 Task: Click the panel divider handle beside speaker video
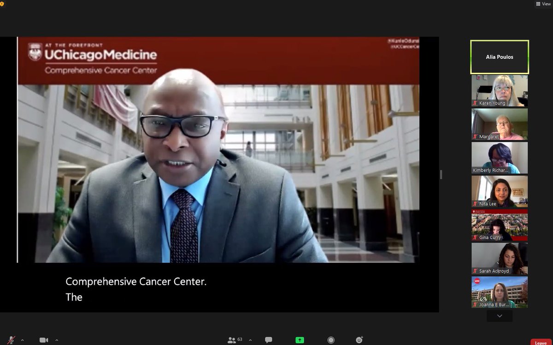pyautogui.click(x=441, y=174)
